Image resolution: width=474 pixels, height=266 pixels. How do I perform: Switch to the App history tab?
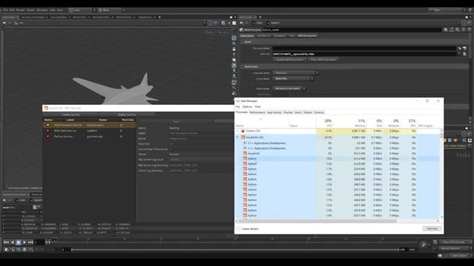pyautogui.click(x=274, y=112)
